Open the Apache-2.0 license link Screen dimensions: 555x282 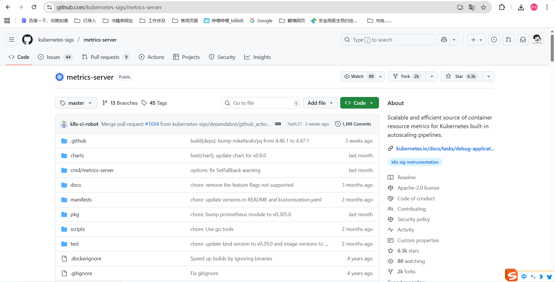tap(418, 188)
